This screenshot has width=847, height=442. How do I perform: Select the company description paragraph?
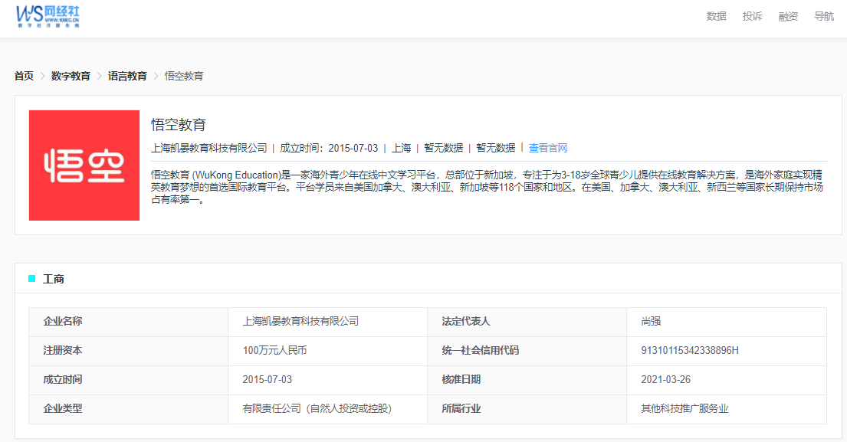487,187
